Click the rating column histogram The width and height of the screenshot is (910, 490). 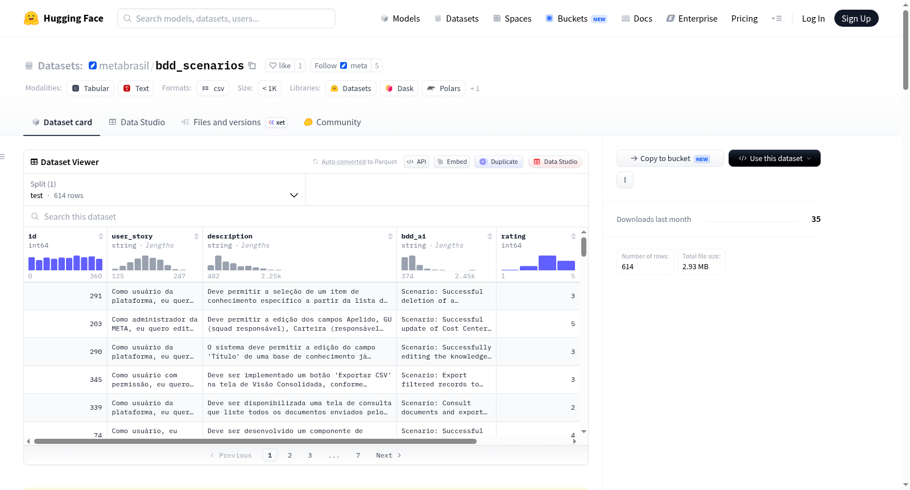pos(538,263)
